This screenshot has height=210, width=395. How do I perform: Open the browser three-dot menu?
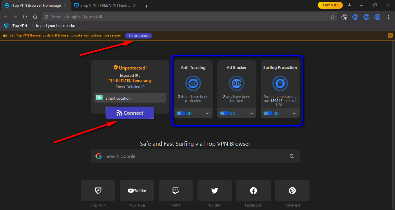coord(388,17)
